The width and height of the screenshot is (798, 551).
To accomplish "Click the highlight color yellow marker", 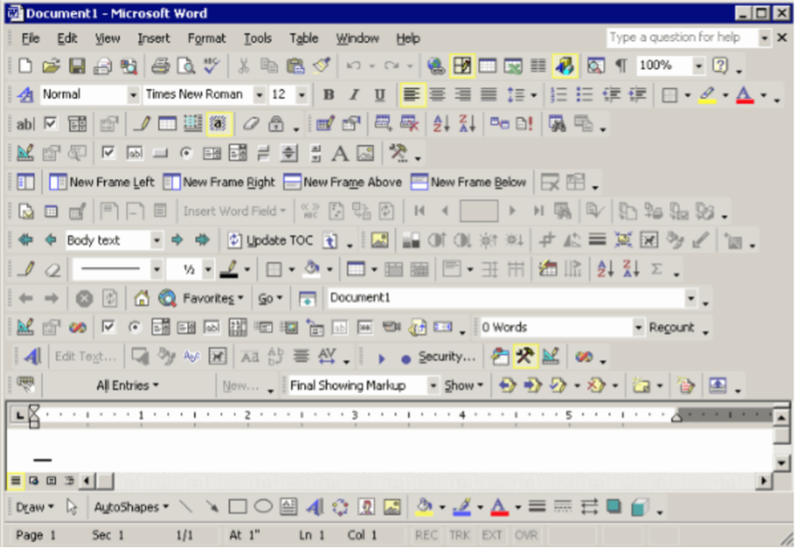I will pyautogui.click(x=708, y=95).
